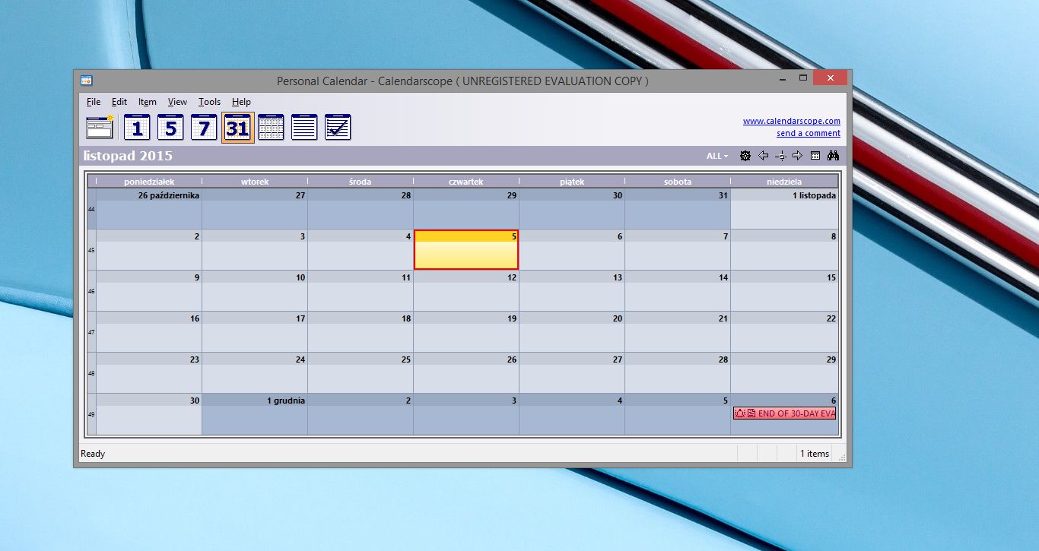Open the Help menu
This screenshot has height=551, width=1039.
coord(241,102)
